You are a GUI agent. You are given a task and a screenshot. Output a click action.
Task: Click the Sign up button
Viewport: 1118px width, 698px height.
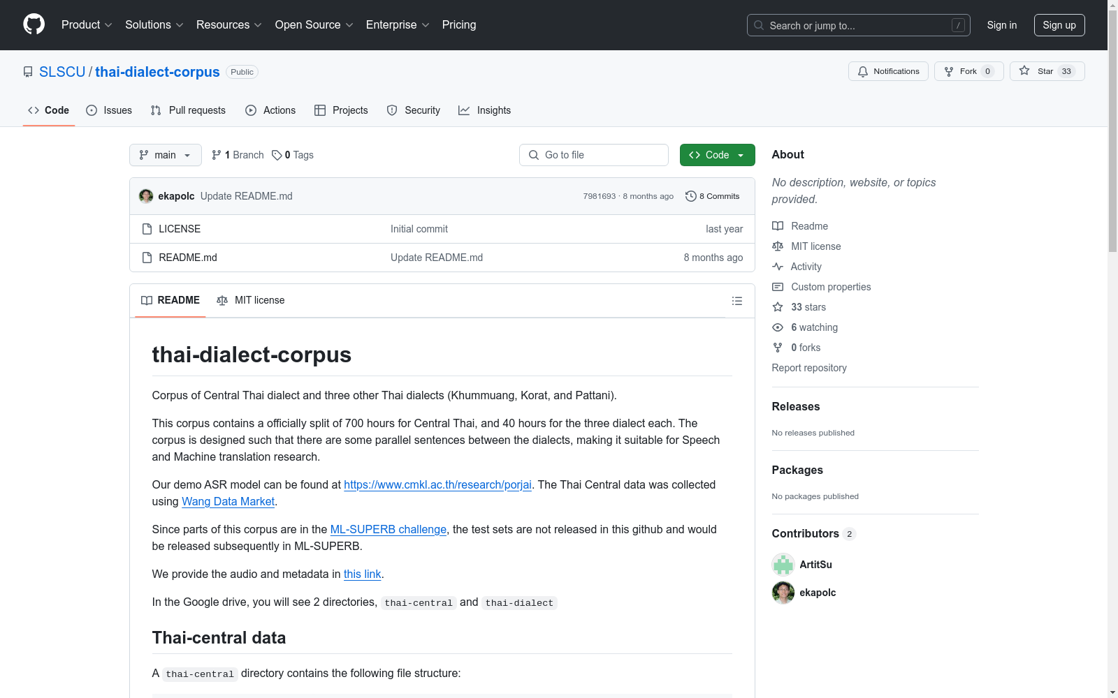coord(1059,25)
